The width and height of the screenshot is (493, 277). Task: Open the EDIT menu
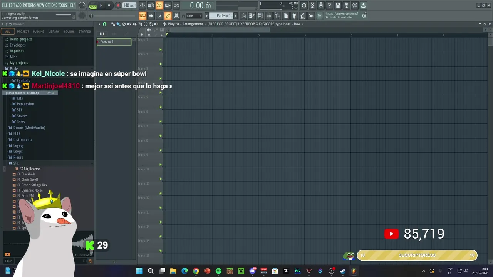tap(12, 5)
